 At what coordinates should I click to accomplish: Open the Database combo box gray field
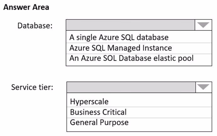131,25
